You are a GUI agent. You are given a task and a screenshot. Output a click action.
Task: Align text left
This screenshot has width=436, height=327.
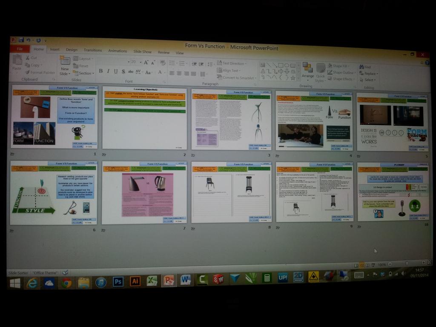pos(172,73)
